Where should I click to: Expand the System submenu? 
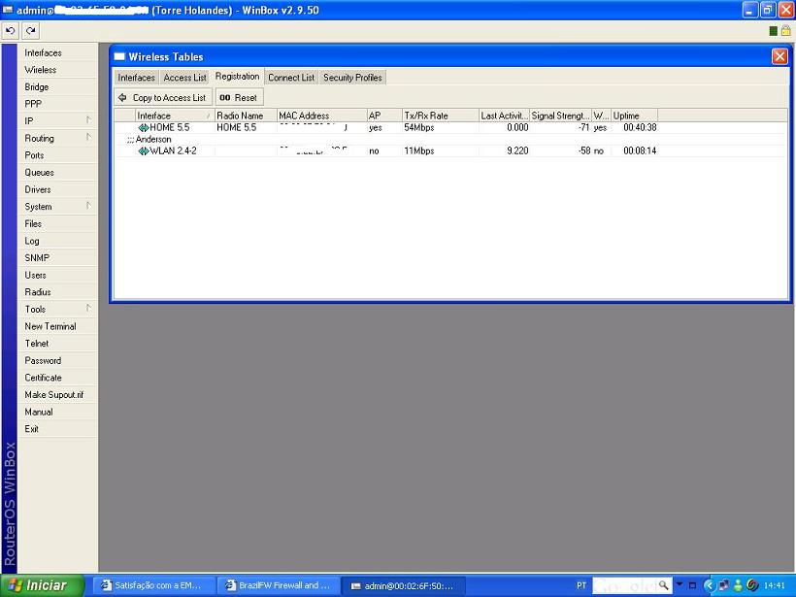point(88,206)
